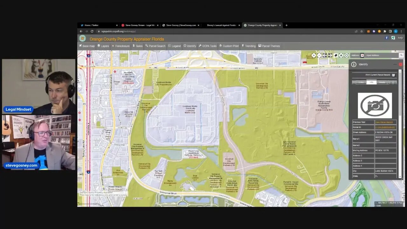The image size is (407, 229).
Task: Close the Home / Twitter tab
Action: [117, 25]
